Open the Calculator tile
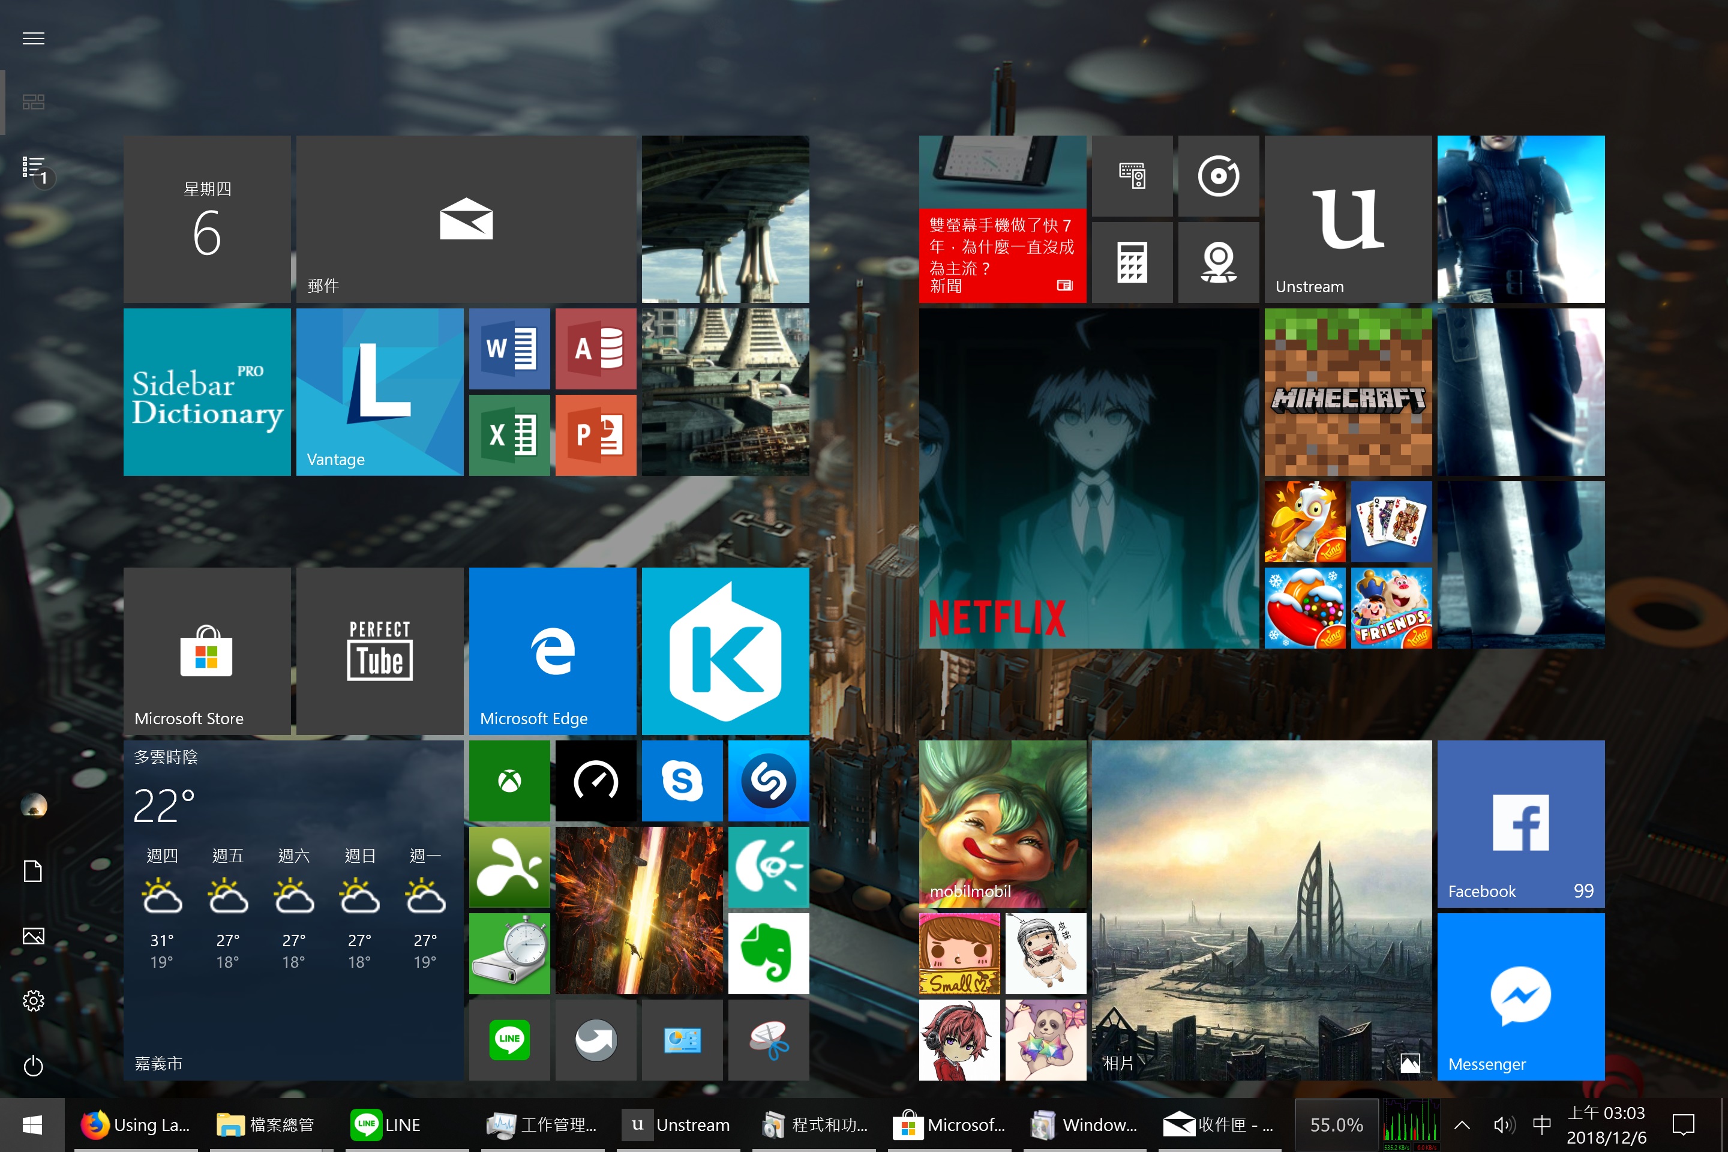This screenshot has width=1728, height=1152. coord(1132,262)
